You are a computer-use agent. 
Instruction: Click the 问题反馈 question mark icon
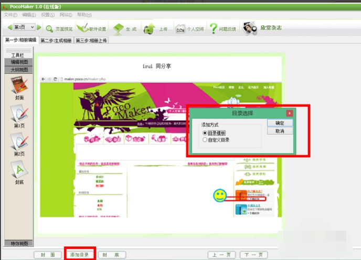pyautogui.click(x=214, y=28)
